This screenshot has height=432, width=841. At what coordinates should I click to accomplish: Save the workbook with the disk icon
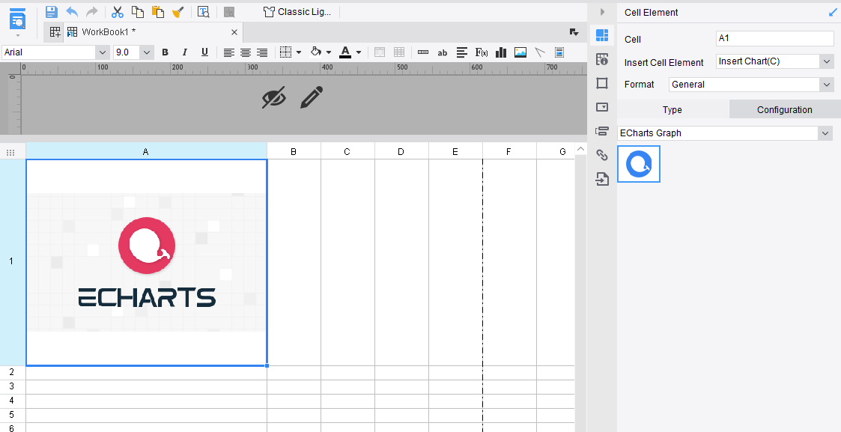[x=51, y=12]
